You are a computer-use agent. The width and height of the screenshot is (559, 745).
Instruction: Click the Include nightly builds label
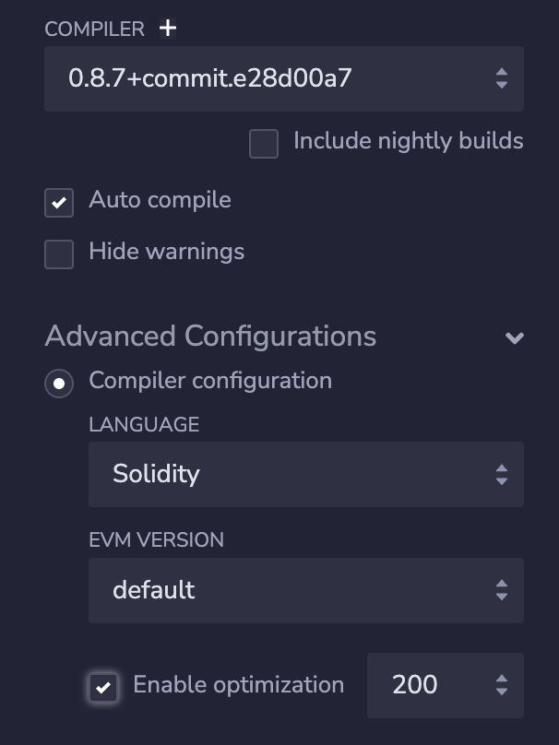click(408, 141)
